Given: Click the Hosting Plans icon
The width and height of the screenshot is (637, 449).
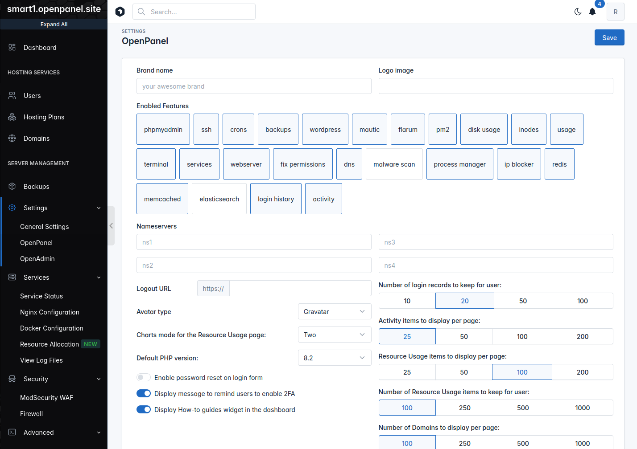Looking at the screenshot, I should tap(12, 117).
